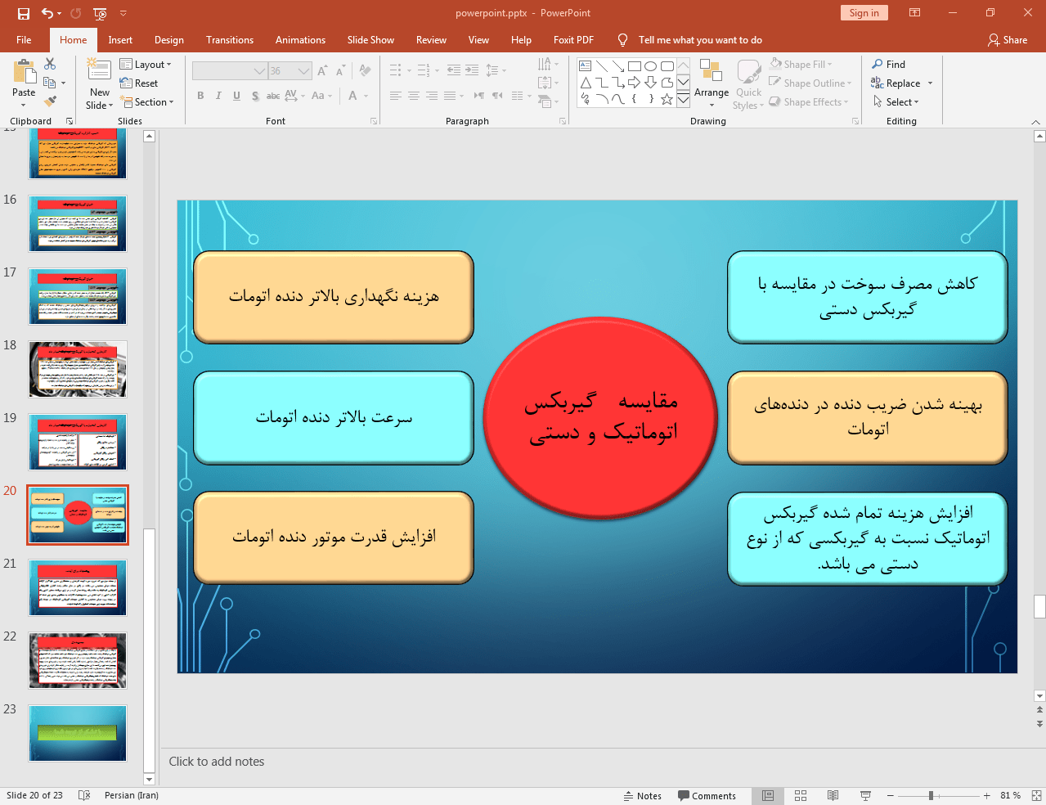Increase font size with the large A icon
Image resolution: width=1046 pixels, height=805 pixels.
pyautogui.click(x=322, y=71)
